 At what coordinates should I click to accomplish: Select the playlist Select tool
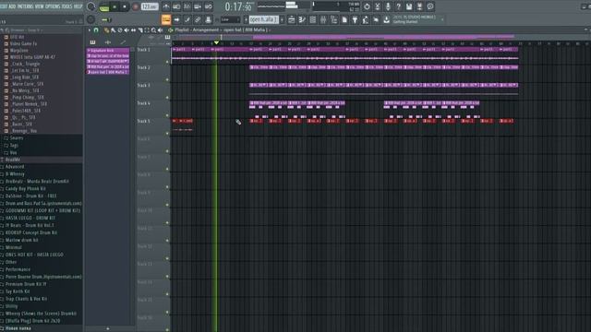pyautogui.click(x=147, y=30)
